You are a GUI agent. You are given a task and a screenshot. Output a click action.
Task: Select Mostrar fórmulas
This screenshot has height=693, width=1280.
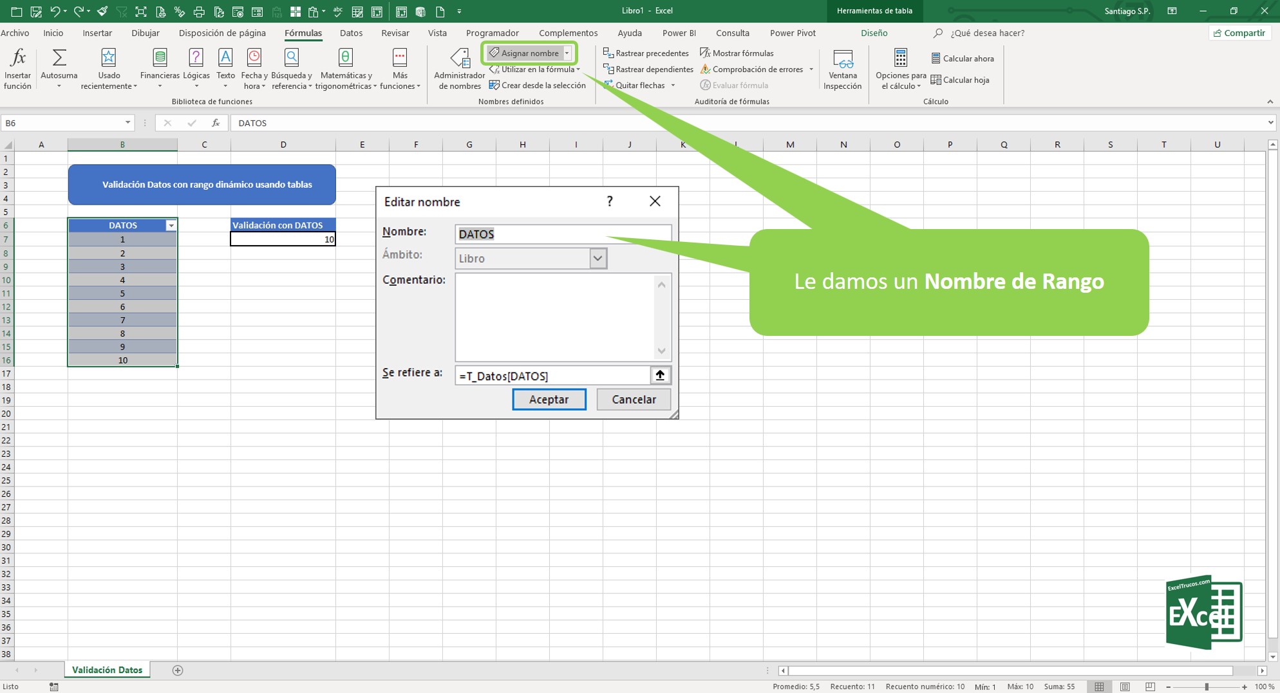coord(739,53)
